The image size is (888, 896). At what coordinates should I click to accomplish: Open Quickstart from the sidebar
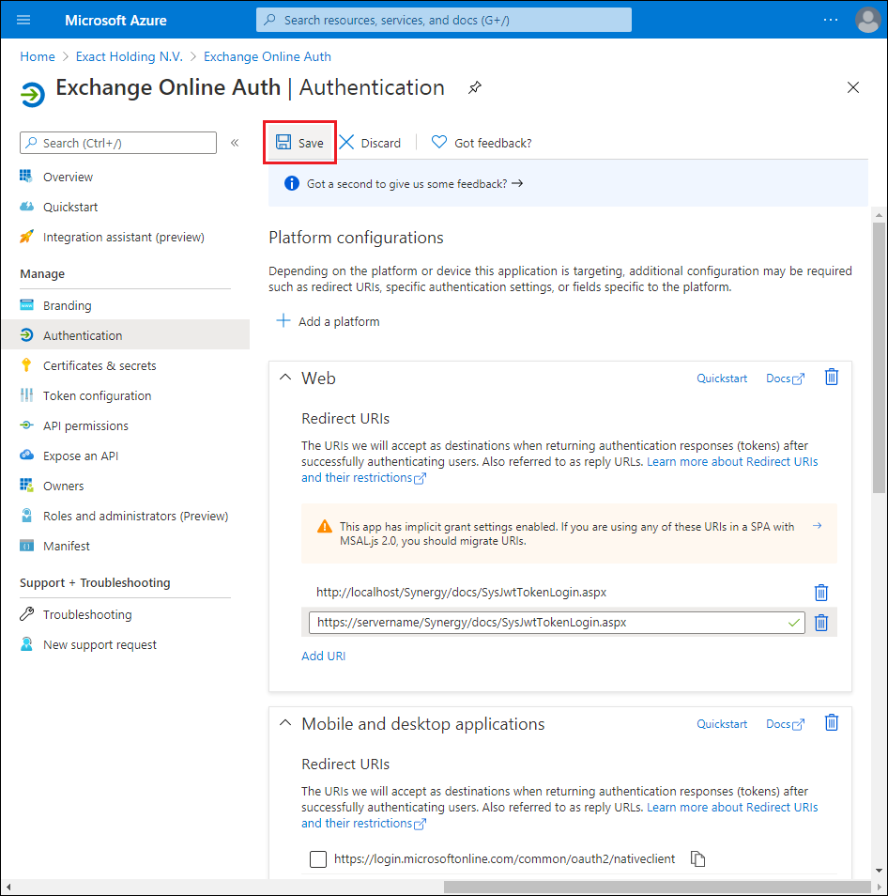point(70,207)
